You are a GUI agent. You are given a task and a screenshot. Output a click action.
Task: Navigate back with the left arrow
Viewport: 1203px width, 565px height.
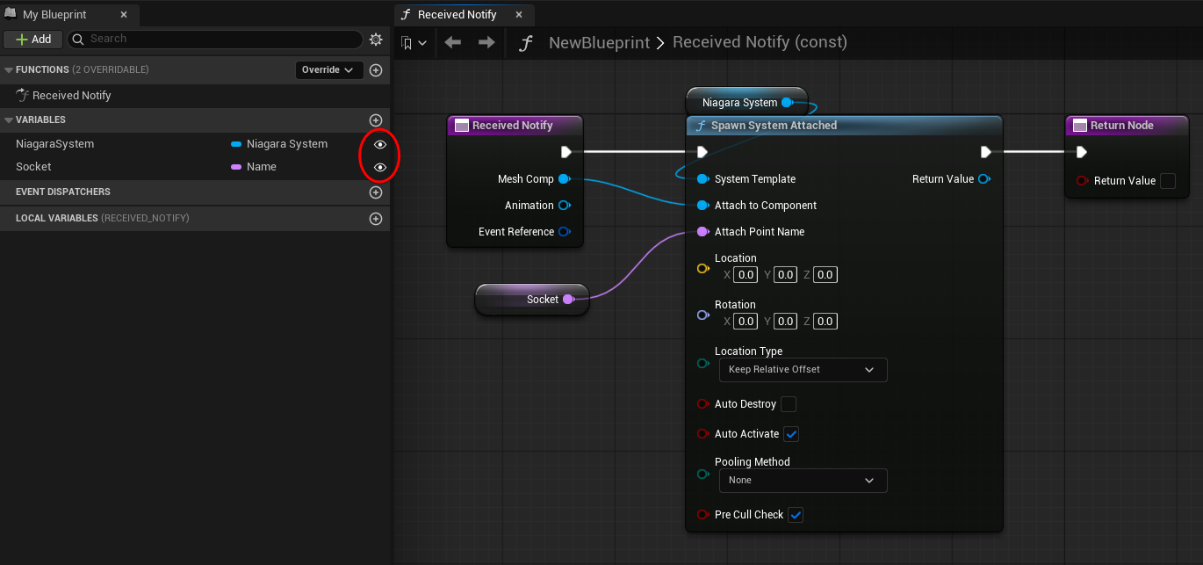point(453,42)
